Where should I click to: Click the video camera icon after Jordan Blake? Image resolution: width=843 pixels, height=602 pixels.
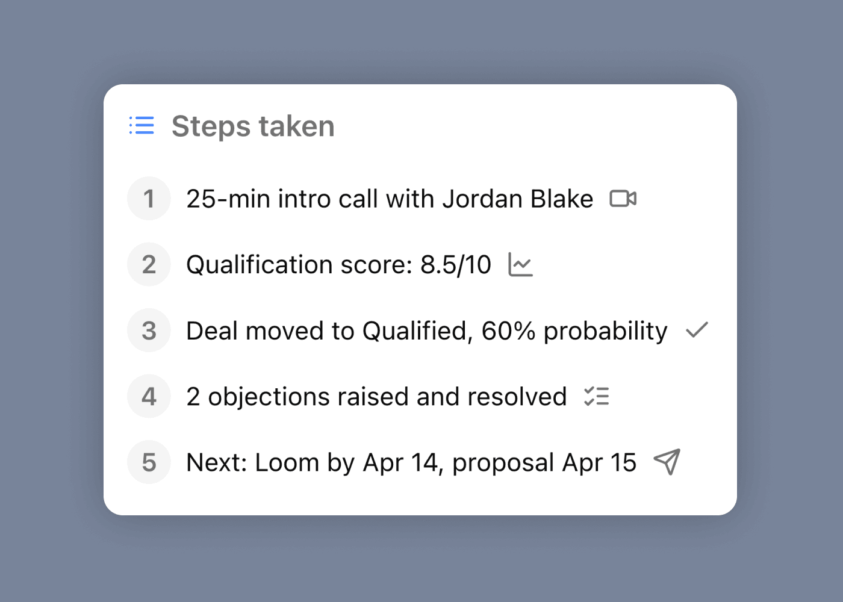point(623,199)
